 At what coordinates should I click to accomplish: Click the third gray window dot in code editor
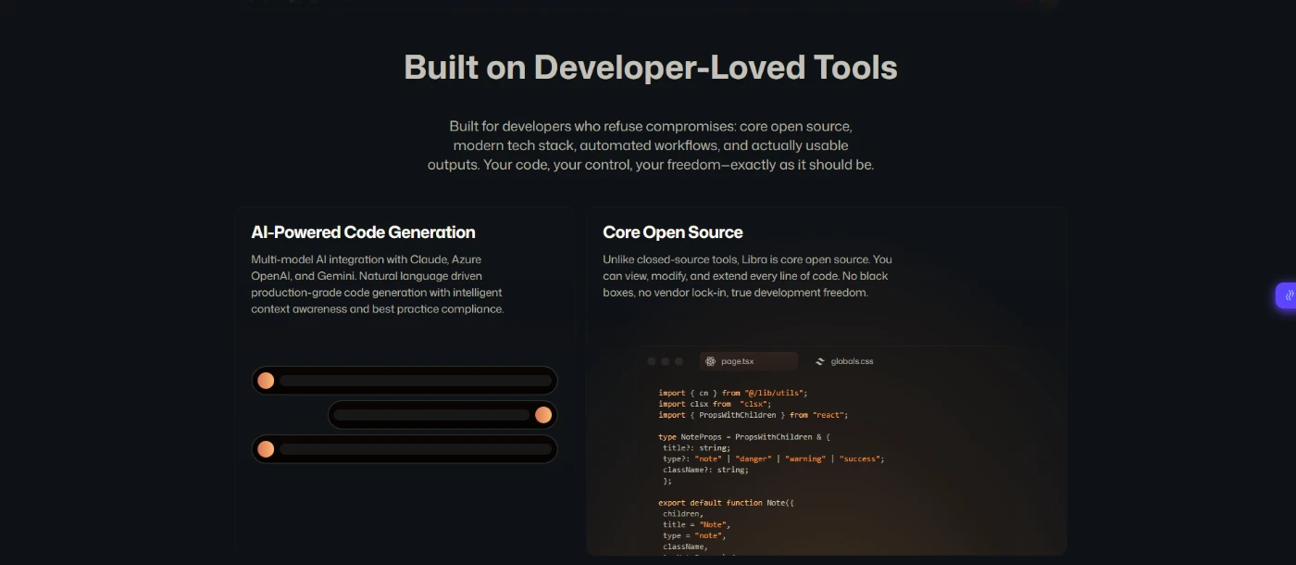coord(679,361)
